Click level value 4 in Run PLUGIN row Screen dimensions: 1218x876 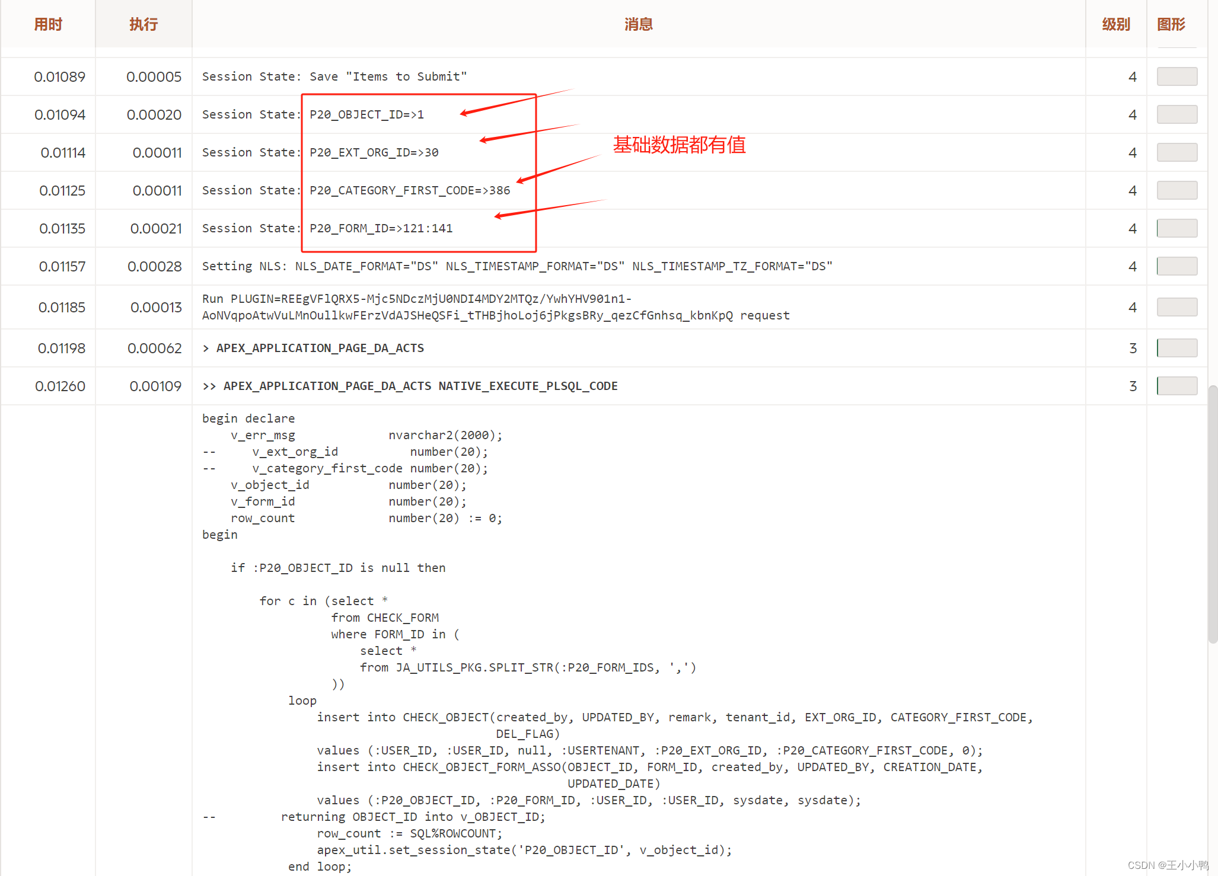(1133, 307)
